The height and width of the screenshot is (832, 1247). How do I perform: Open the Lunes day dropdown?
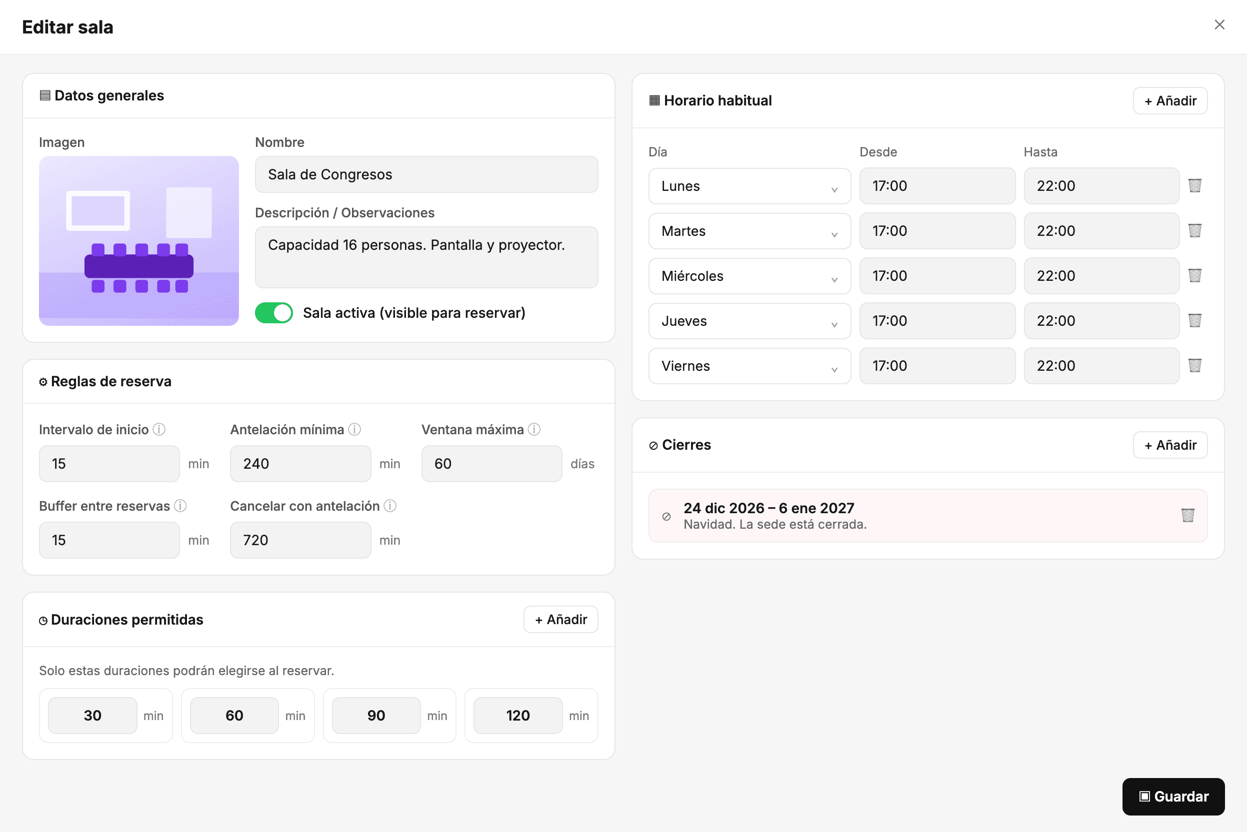coord(749,186)
